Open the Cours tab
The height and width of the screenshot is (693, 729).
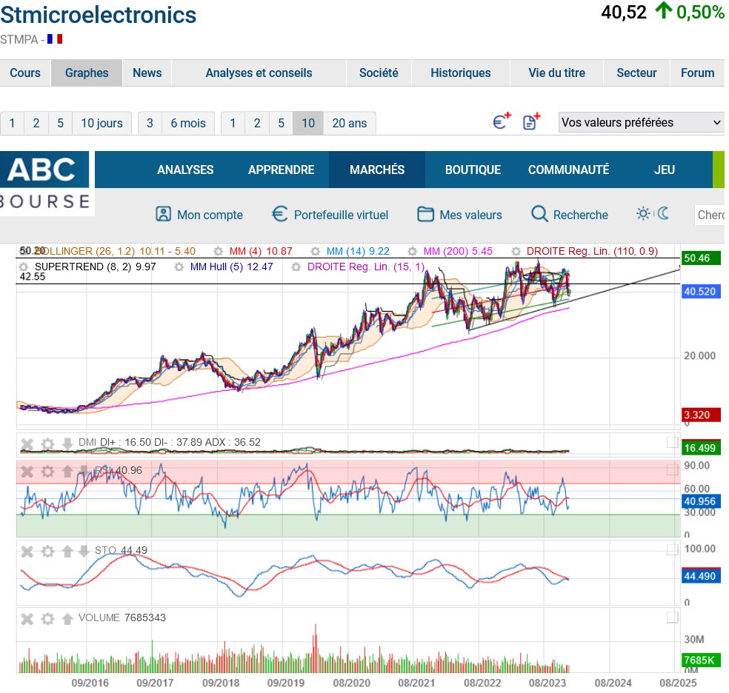[x=25, y=73]
